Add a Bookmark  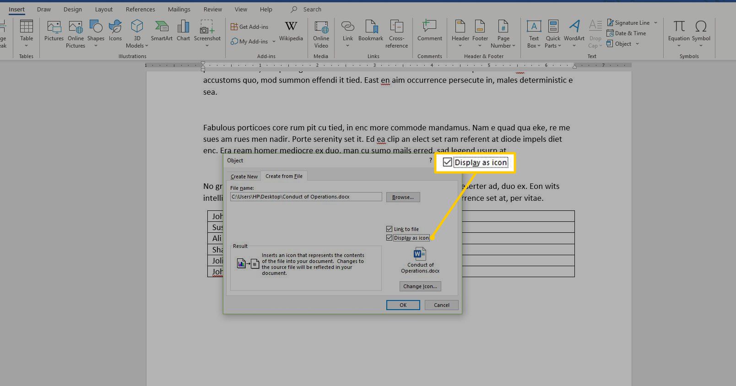pyautogui.click(x=371, y=32)
